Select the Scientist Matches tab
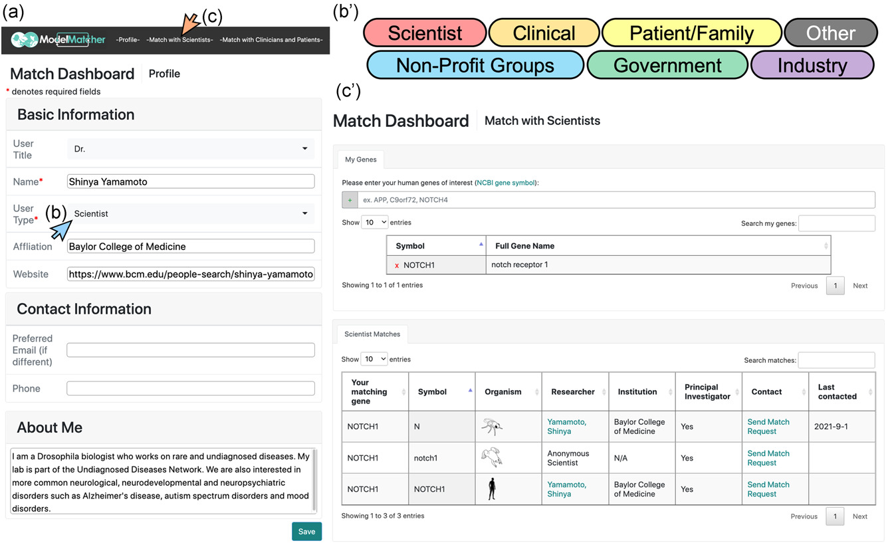 pyautogui.click(x=372, y=334)
